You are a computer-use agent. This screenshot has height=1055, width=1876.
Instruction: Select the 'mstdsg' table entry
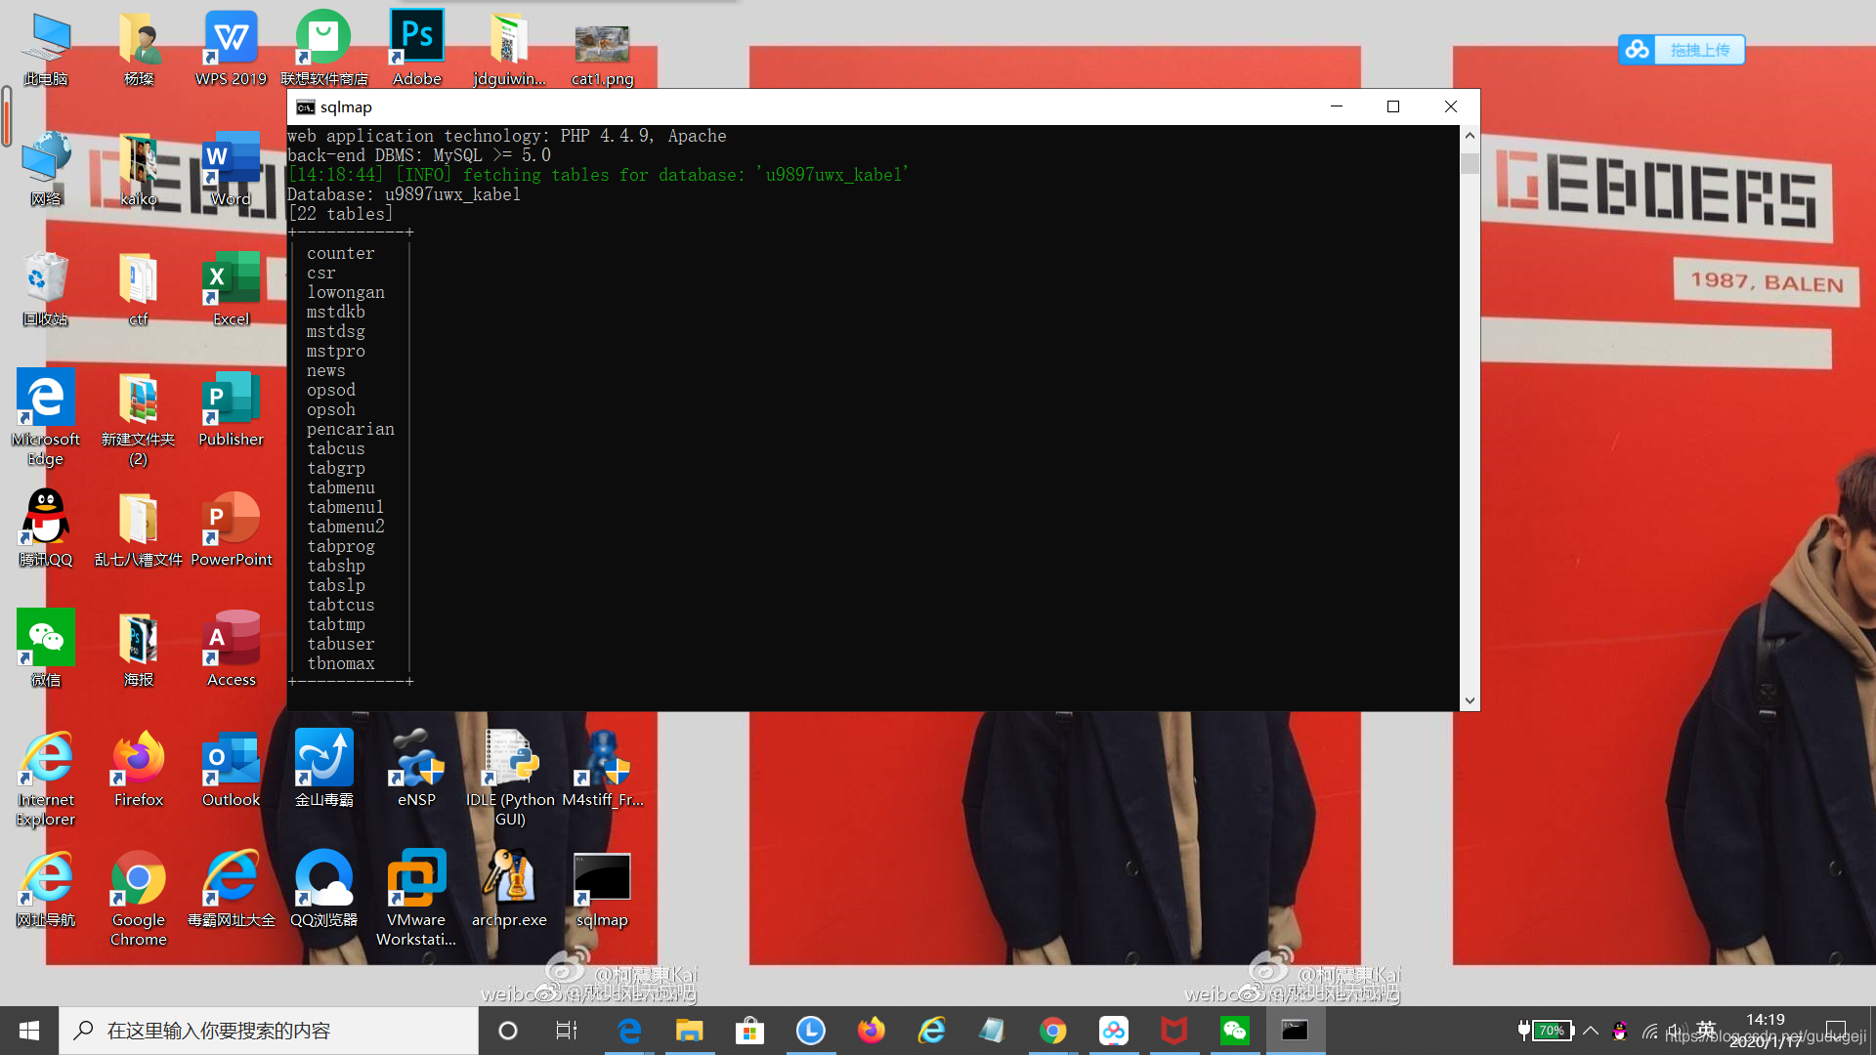(335, 331)
